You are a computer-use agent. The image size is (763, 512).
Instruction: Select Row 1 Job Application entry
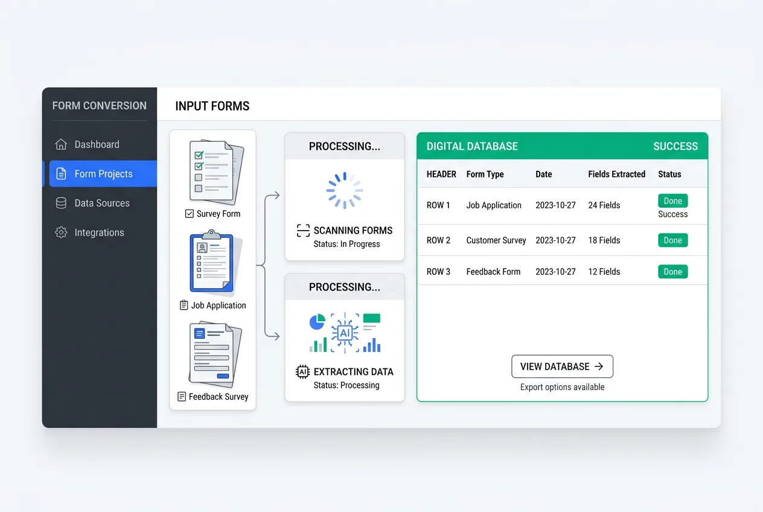click(x=493, y=205)
